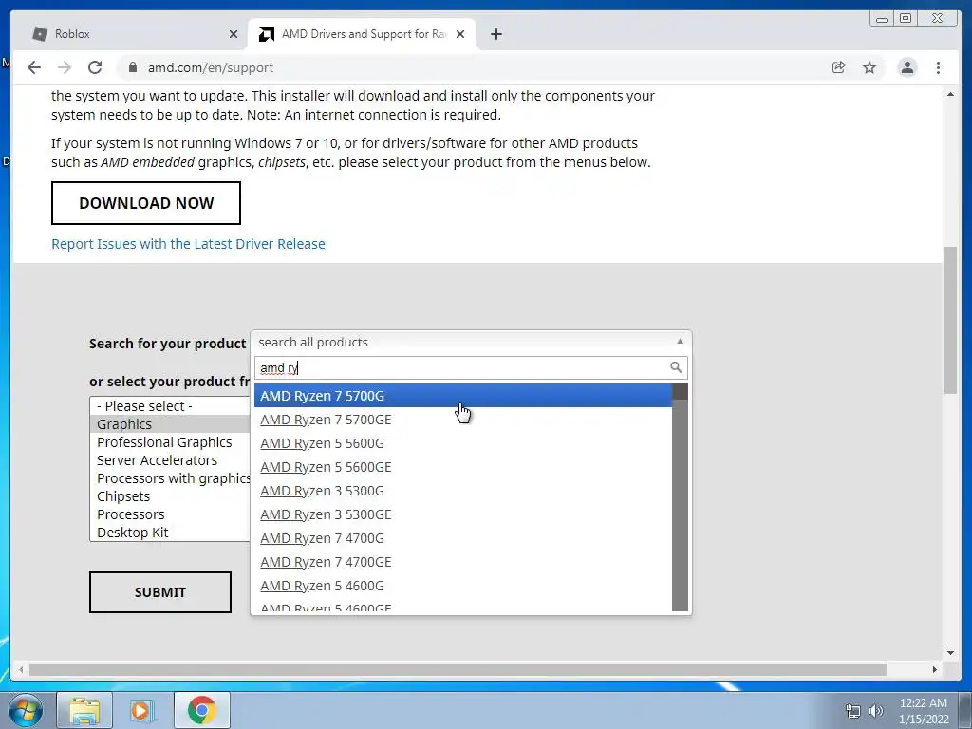Image resolution: width=972 pixels, height=729 pixels.
Task: Select AMD Ryzen 3 5300G suggestion
Action: (x=462, y=491)
